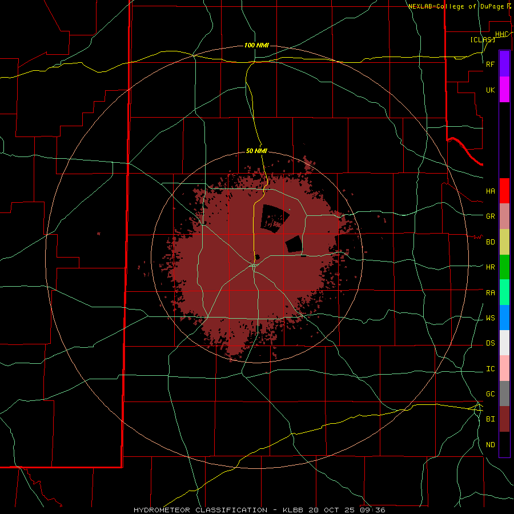Click the white DS legend swatch
The height and width of the screenshot is (514, 514).
[504, 343]
